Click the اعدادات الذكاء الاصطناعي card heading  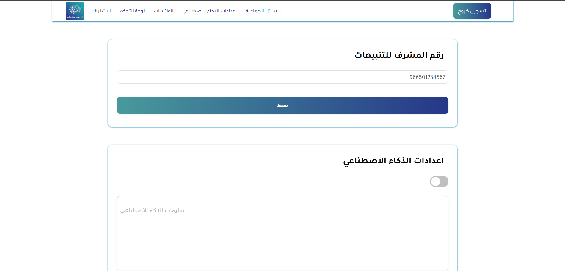[x=393, y=161]
